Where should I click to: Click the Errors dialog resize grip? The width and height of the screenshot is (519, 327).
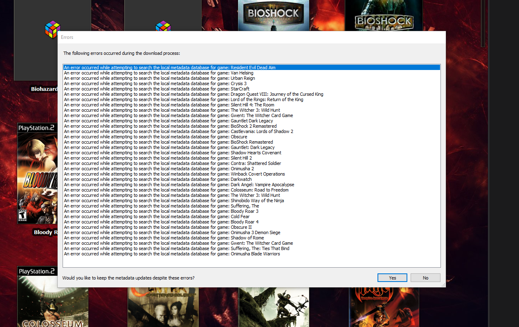(443, 285)
